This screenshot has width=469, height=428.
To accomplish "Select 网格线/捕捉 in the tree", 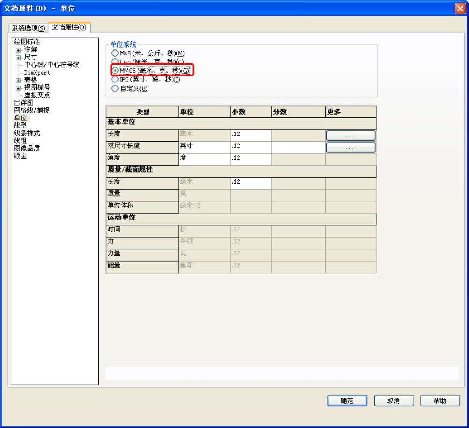I will [x=32, y=110].
